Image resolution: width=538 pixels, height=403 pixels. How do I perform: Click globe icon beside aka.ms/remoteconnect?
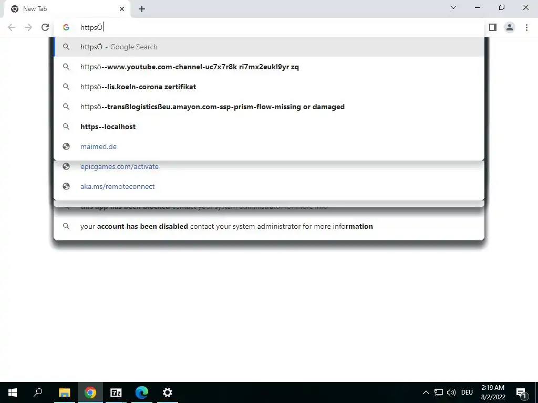(66, 186)
